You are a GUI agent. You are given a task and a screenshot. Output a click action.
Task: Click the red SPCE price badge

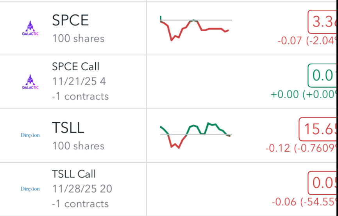click(x=323, y=22)
